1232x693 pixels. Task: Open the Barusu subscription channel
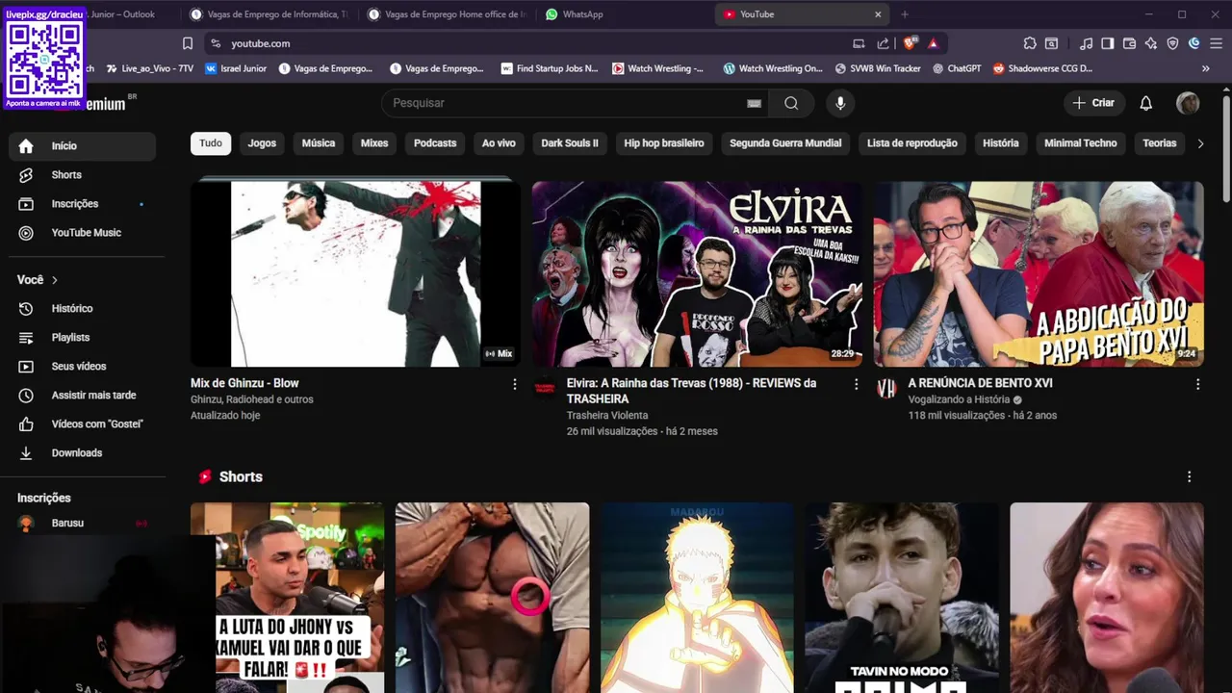(x=83, y=524)
